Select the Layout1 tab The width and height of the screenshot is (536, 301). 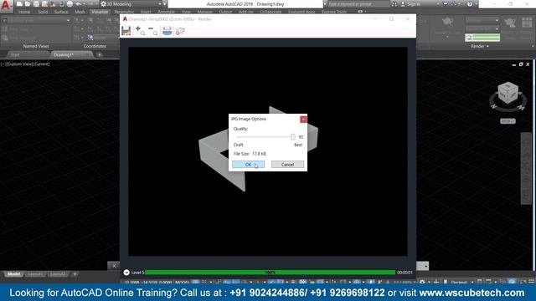click(x=35, y=274)
